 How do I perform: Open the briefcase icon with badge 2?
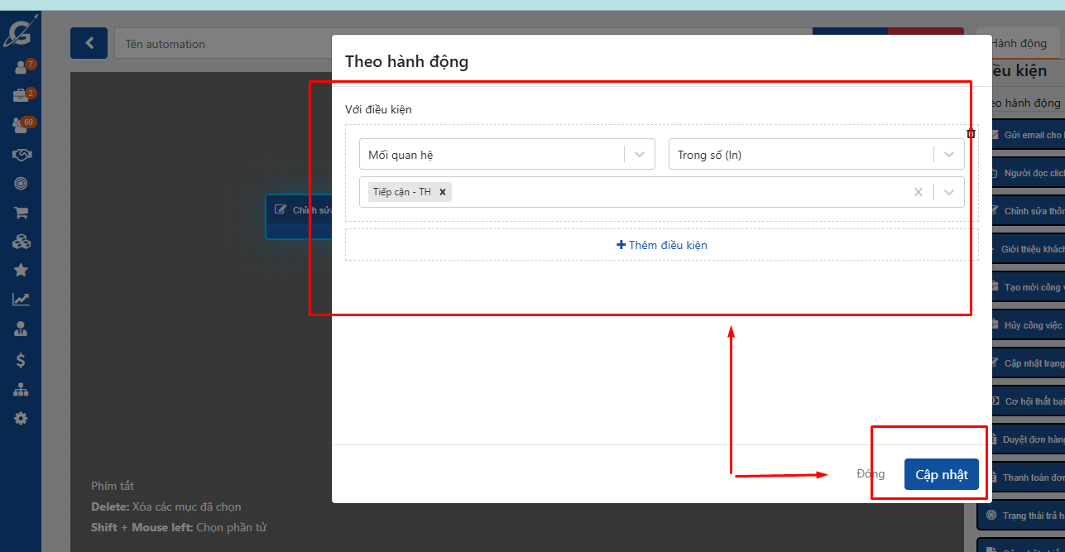pyautogui.click(x=21, y=96)
